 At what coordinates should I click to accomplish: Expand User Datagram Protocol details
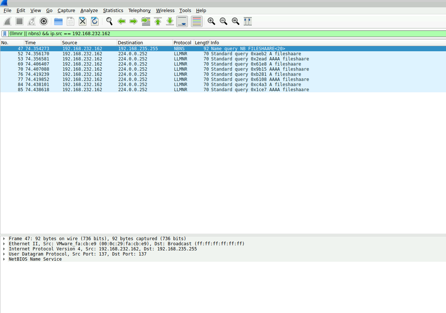point(4,254)
